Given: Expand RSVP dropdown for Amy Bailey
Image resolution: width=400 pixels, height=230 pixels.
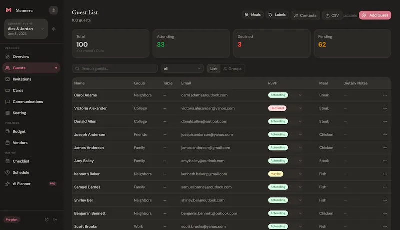Looking at the screenshot, I should [300, 161].
